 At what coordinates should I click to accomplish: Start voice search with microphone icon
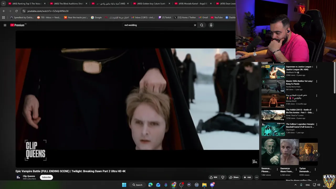211,25
